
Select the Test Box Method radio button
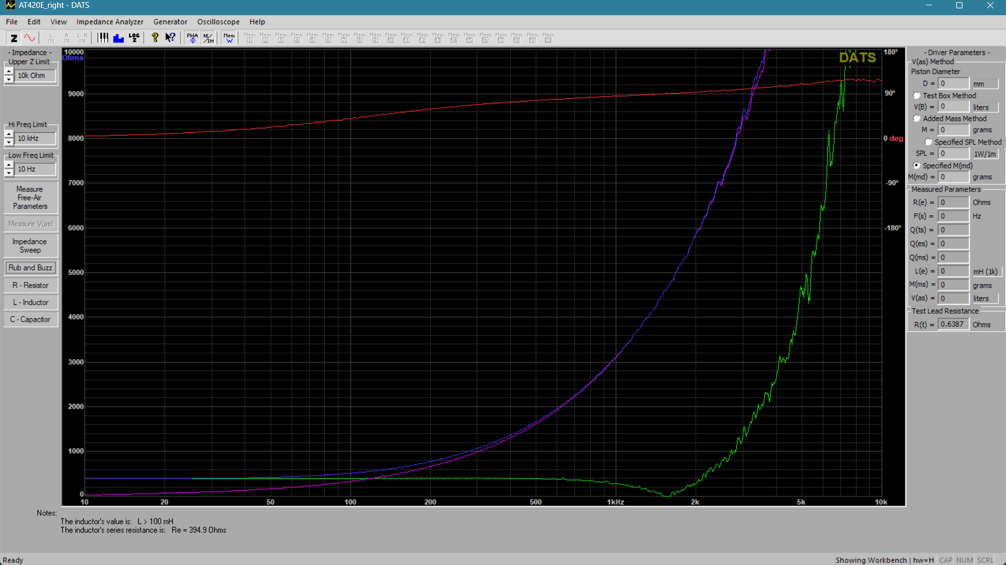(x=916, y=96)
